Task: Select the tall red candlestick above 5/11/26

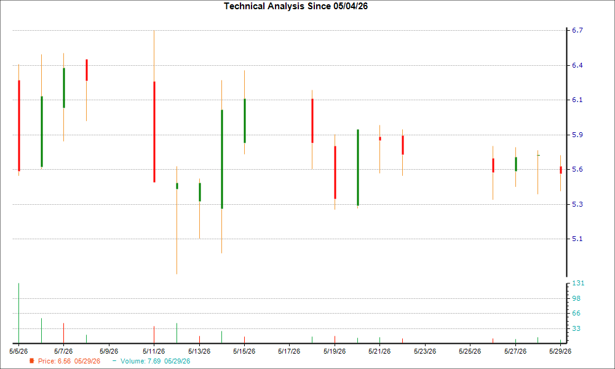Action: [154, 132]
